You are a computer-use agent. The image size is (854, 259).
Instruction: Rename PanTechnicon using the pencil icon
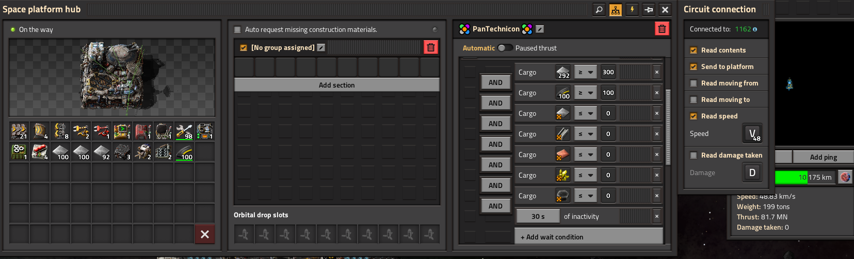pos(540,29)
